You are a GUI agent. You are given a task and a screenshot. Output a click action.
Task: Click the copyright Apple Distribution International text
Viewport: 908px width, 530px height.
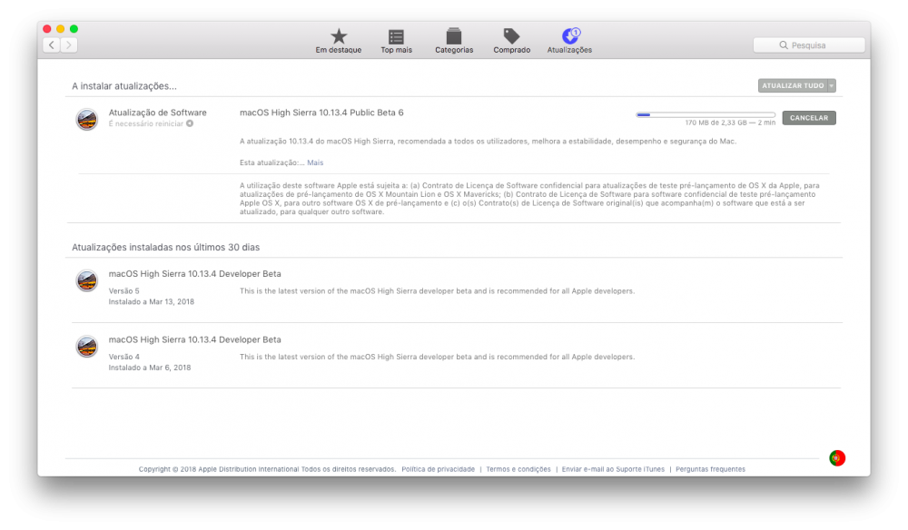[x=267, y=469]
